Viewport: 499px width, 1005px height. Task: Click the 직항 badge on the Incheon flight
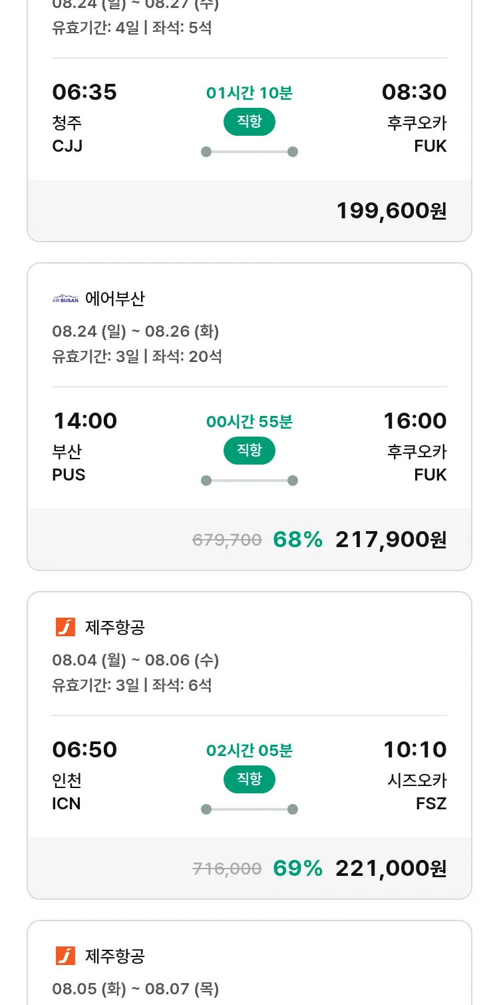click(249, 779)
